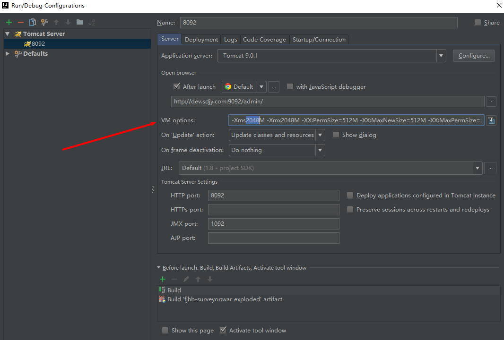Click the browser URL input field
The width and height of the screenshot is (504, 340).
click(328, 102)
